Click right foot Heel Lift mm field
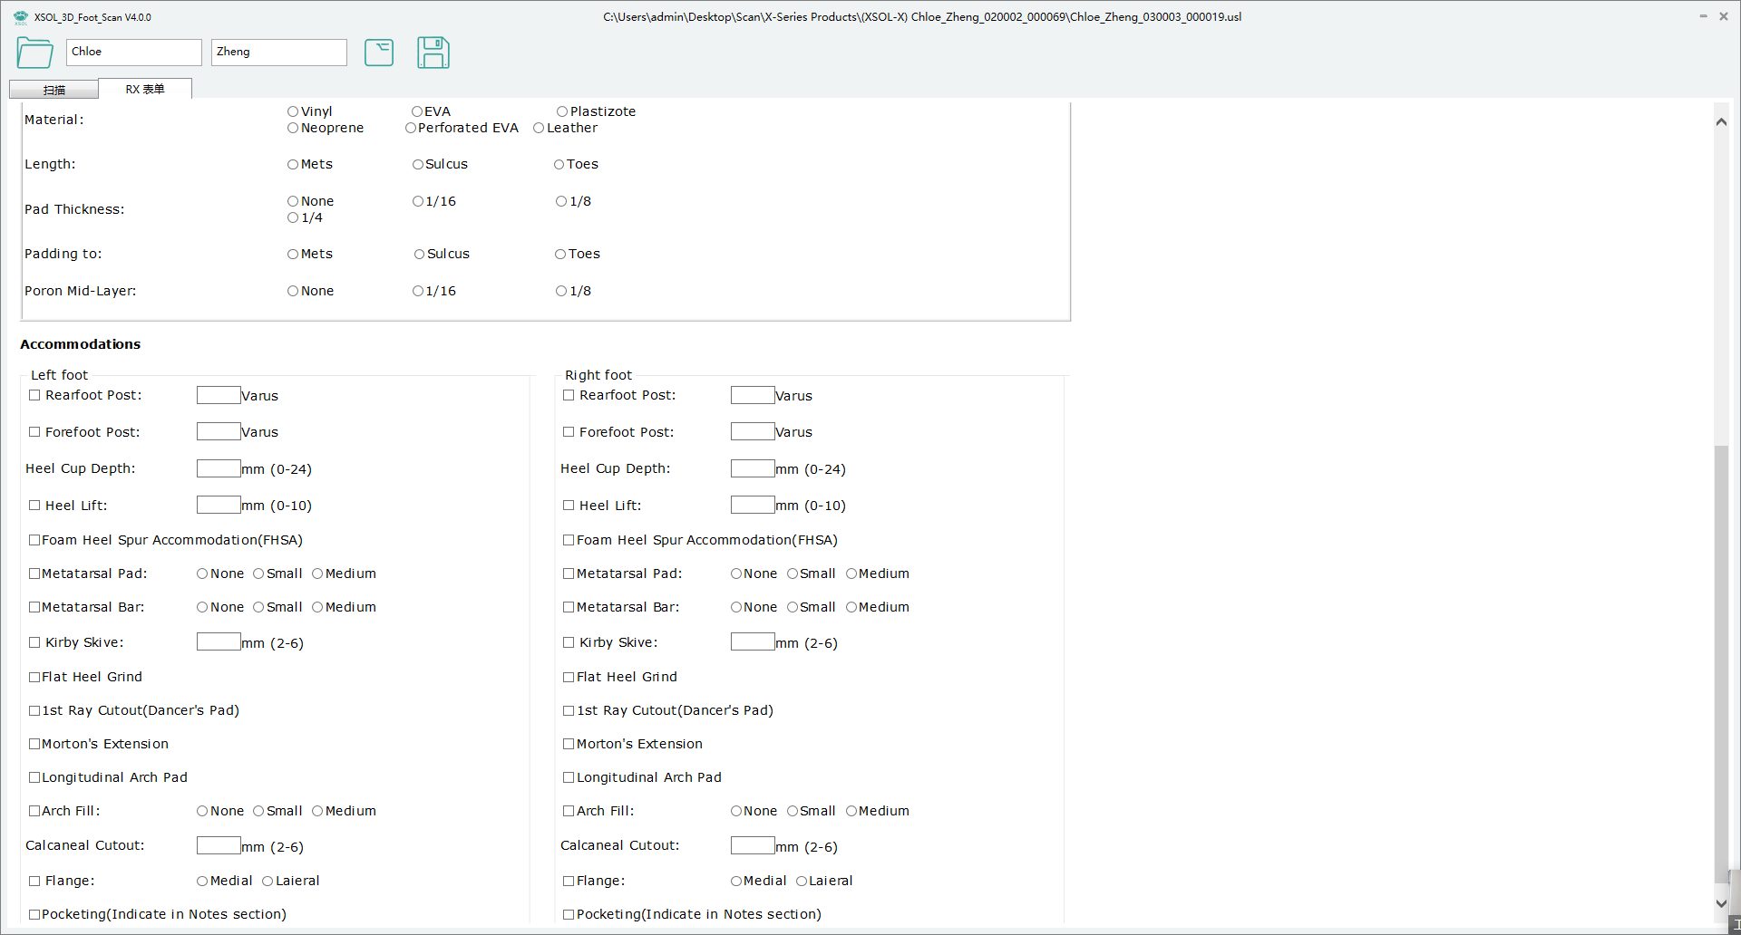The height and width of the screenshot is (935, 1741). click(x=753, y=505)
